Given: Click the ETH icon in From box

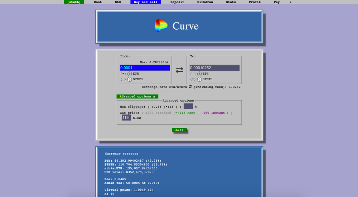Looking at the screenshot, I should click(130, 74).
